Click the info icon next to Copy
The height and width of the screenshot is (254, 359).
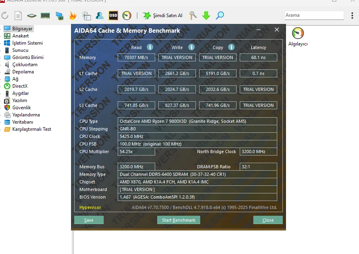coord(231,47)
